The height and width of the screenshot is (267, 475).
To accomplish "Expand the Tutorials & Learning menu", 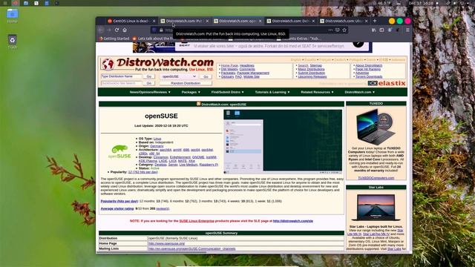I will coord(272,92).
